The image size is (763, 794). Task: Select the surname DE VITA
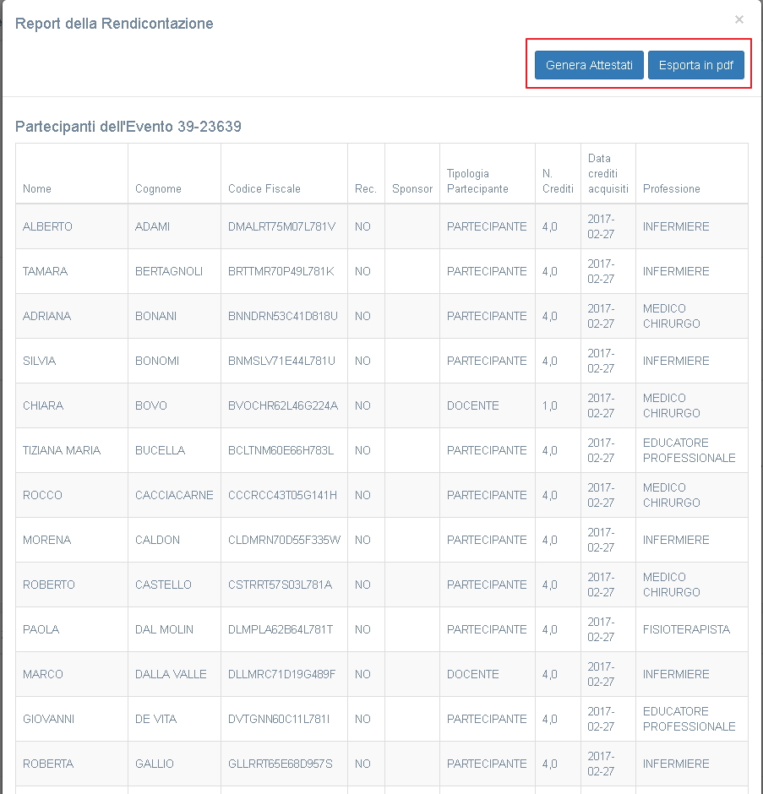pyautogui.click(x=156, y=719)
